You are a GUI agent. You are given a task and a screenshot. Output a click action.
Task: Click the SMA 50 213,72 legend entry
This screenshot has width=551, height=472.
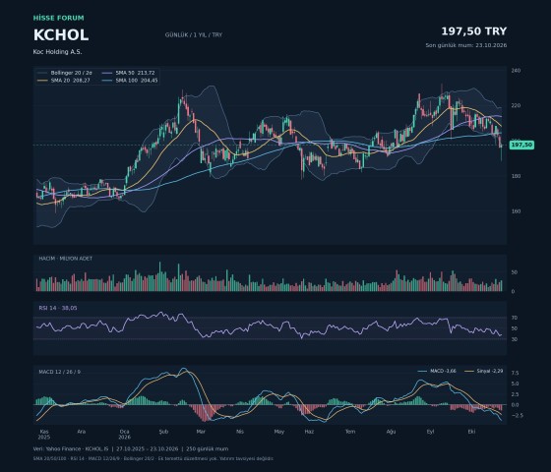128,73
